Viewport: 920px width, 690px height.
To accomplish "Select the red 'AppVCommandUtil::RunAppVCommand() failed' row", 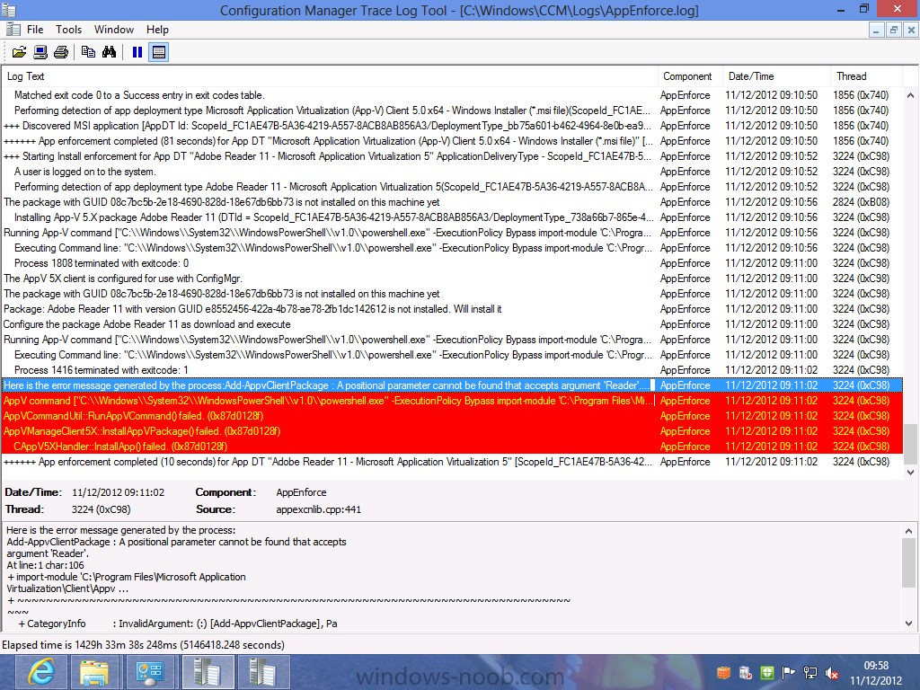I will pyautogui.click(x=452, y=416).
